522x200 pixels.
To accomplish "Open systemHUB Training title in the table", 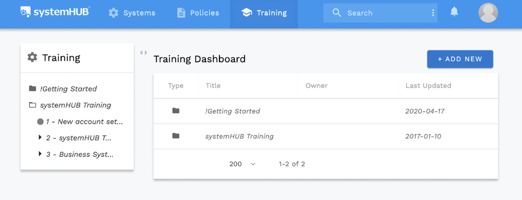I will click(239, 136).
